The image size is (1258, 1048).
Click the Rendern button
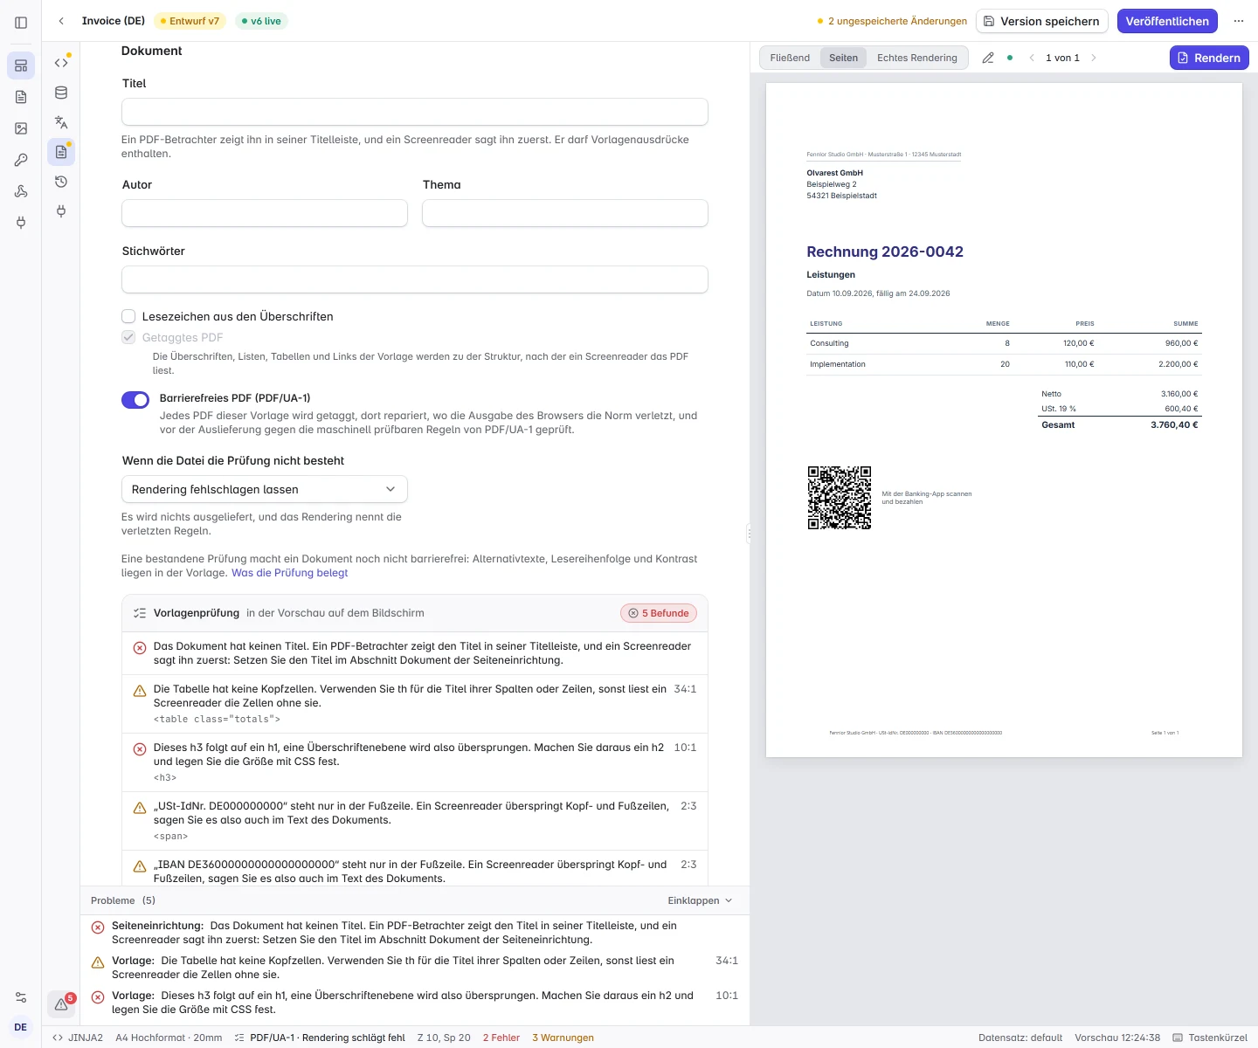click(x=1209, y=58)
